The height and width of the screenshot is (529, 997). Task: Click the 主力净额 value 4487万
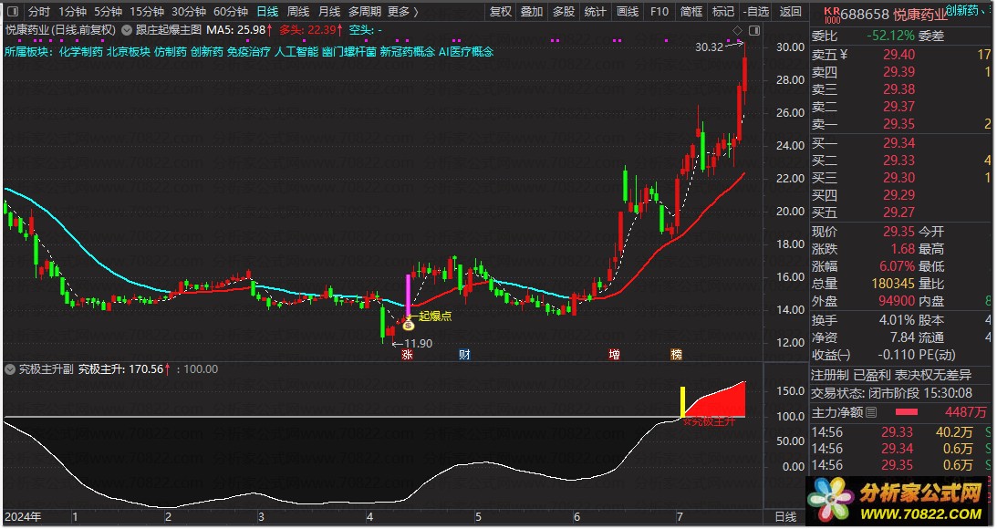[x=966, y=412]
